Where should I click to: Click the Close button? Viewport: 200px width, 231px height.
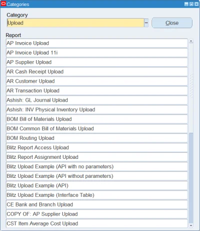(172, 23)
